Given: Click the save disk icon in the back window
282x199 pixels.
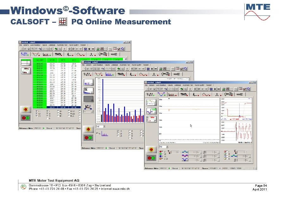Looking at the screenshot, I should [x=29, y=49].
